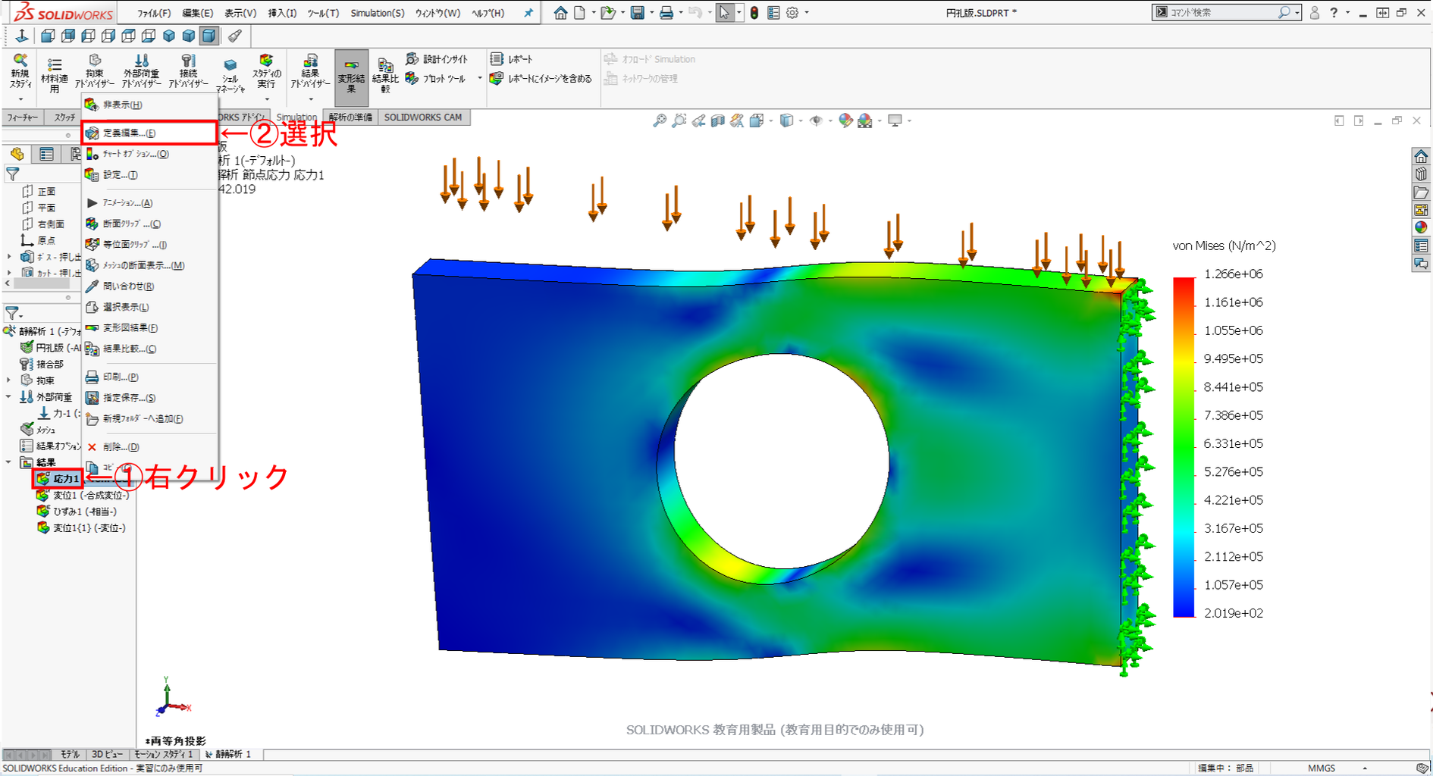Screen dimensions: 1433x776
Task: Switch to the フィーチャー tab
Action: tap(23, 117)
